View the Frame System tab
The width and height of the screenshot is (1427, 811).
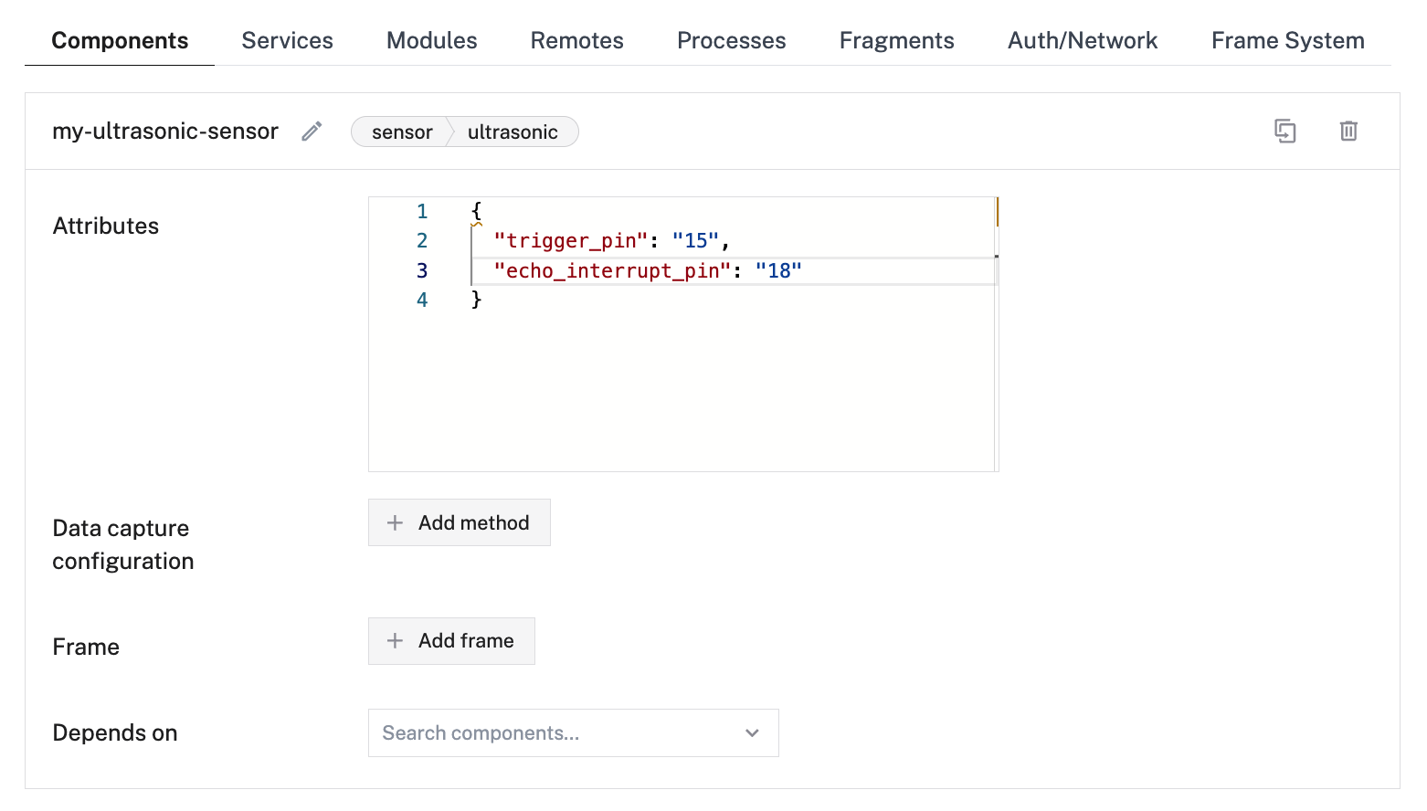tap(1287, 41)
